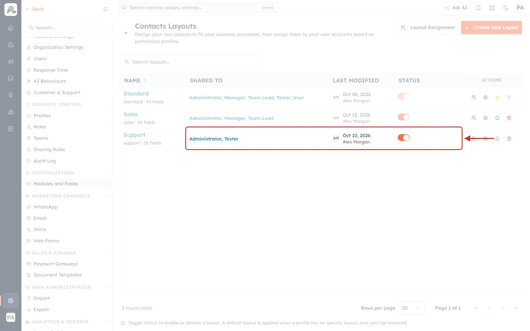Collapse the Security Control section
Viewport: 530px width, 331px height.
click(106, 105)
